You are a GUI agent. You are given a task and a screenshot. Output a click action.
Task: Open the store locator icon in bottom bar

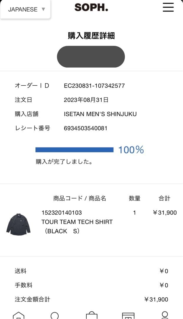pos(128,315)
